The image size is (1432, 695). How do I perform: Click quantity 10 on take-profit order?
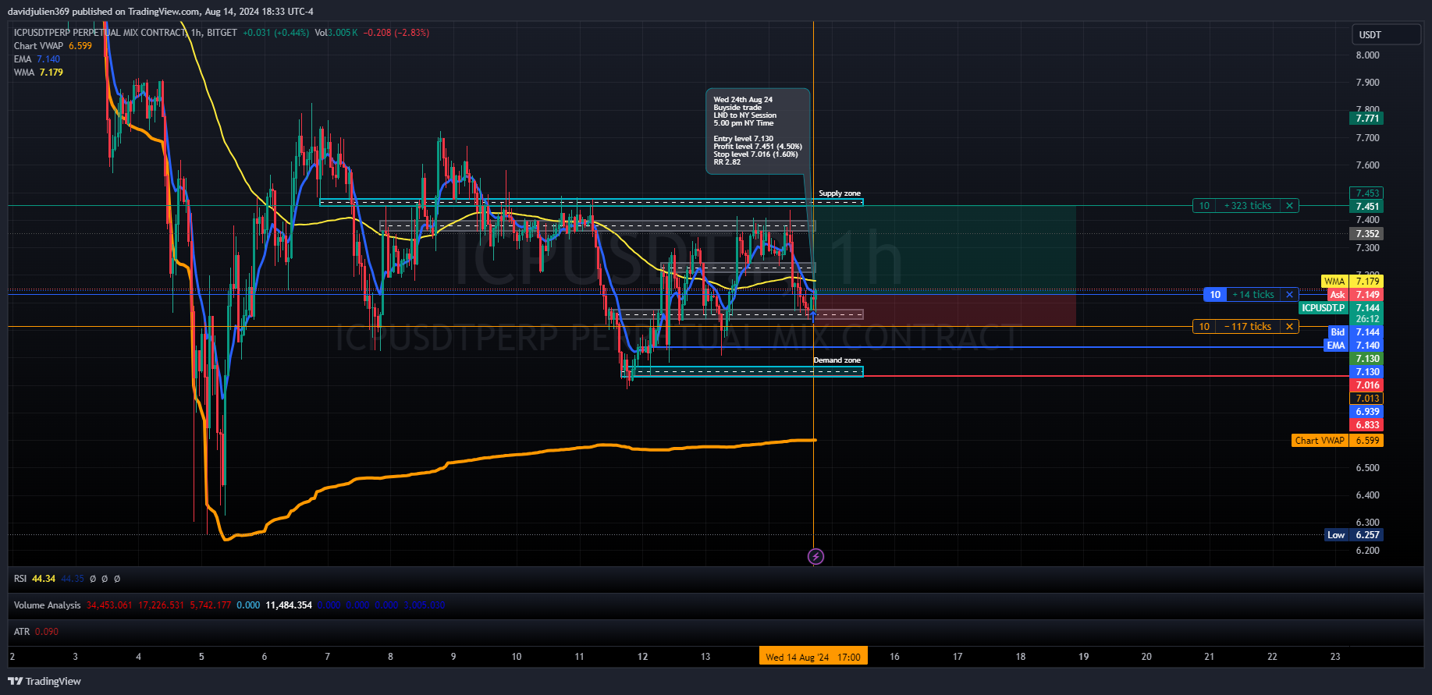[x=1204, y=206]
